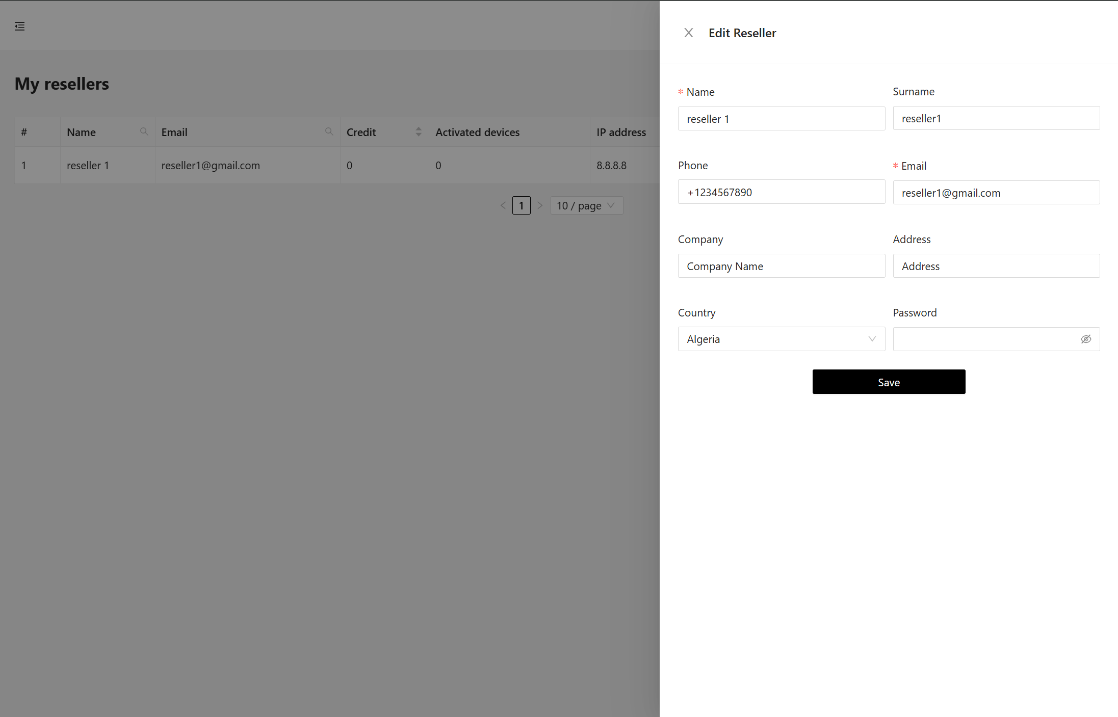Select page 1 in pagination

tap(521, 206)
